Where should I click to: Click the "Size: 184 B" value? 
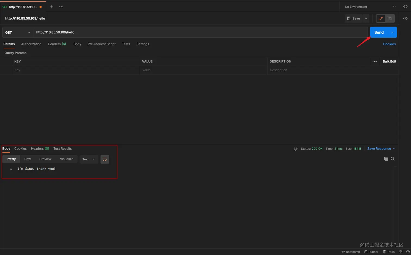click(353, 149)
